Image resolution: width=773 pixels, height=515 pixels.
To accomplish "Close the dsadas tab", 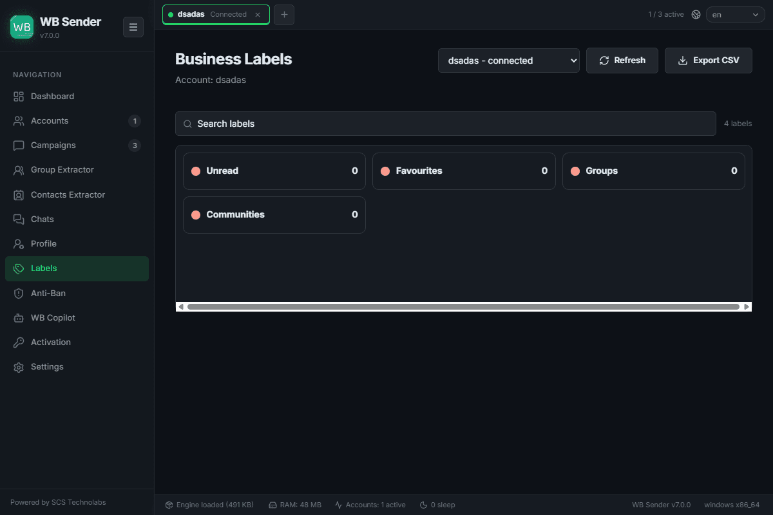I will point(258,14).
